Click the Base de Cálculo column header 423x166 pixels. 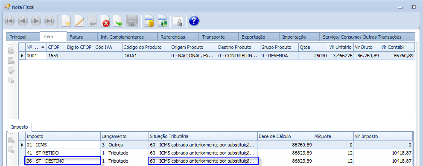[x=286, y=136]
